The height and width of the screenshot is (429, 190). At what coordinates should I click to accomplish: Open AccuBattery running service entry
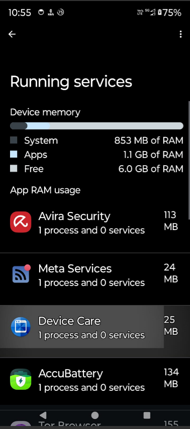[x=95, y=381]
